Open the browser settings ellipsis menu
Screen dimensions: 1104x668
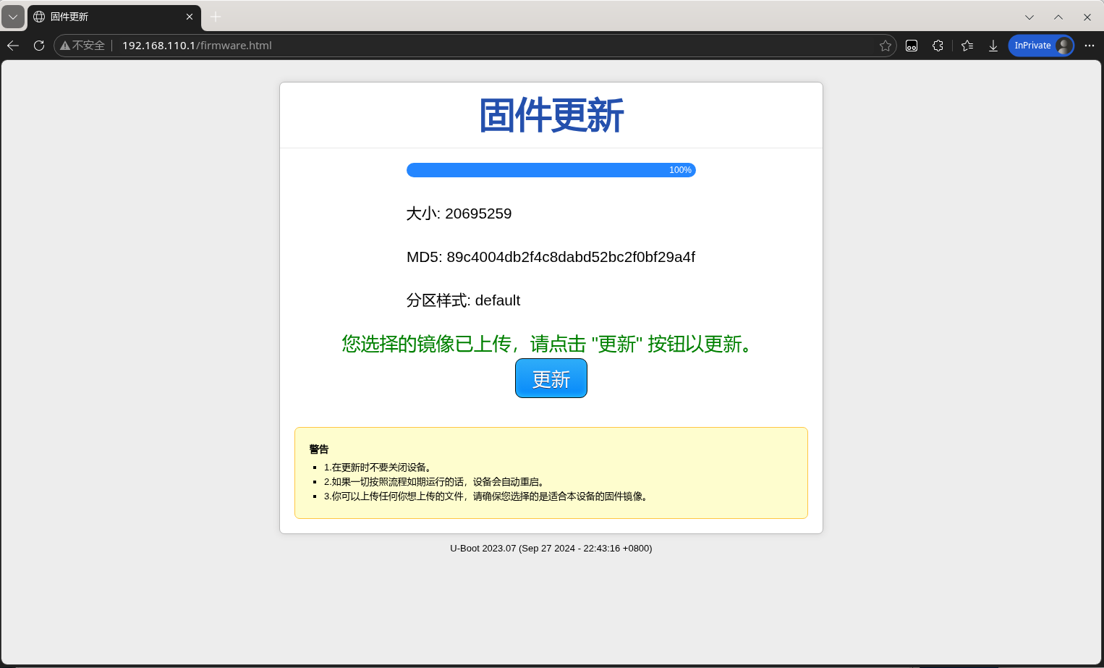coord(1090,45)
